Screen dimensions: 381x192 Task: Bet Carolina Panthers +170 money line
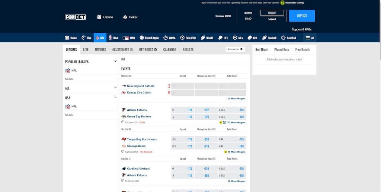(206, 169)
